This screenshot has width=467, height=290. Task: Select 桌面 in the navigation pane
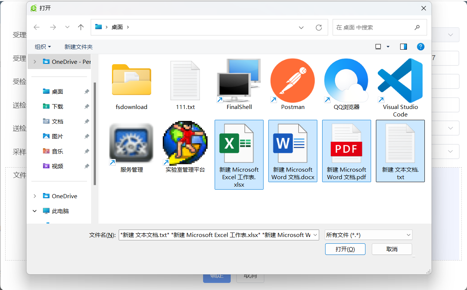(x=57, y=91)
